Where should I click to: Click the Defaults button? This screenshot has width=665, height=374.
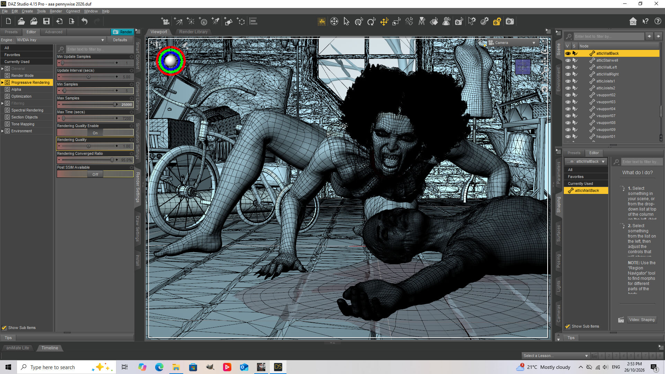click(x=120, y=40)
